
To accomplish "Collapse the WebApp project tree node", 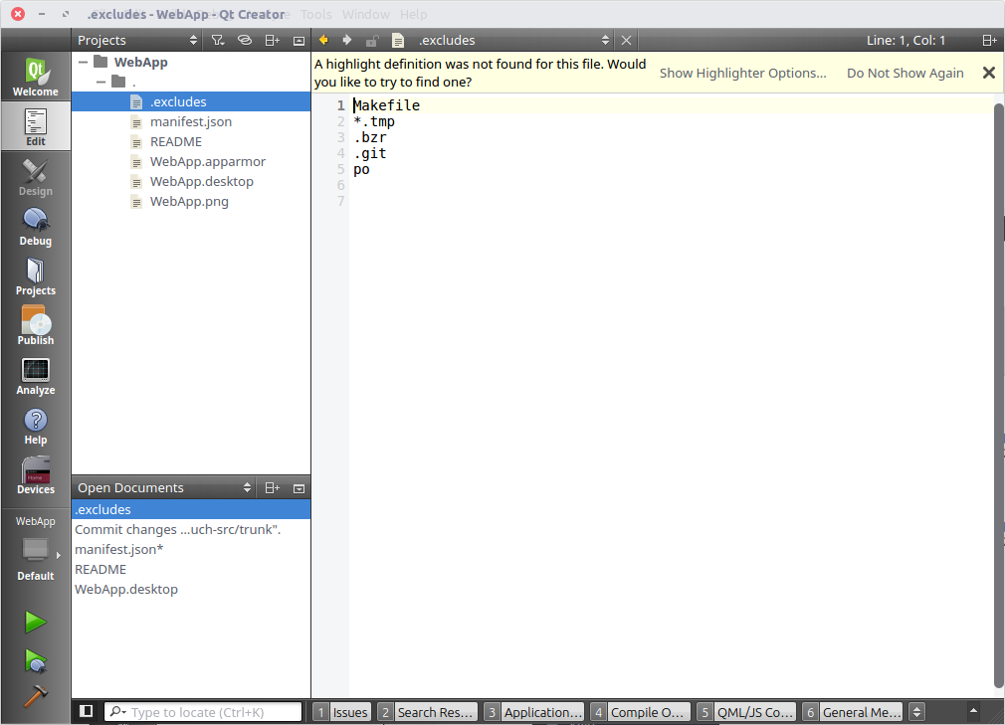I will point(84,62).
